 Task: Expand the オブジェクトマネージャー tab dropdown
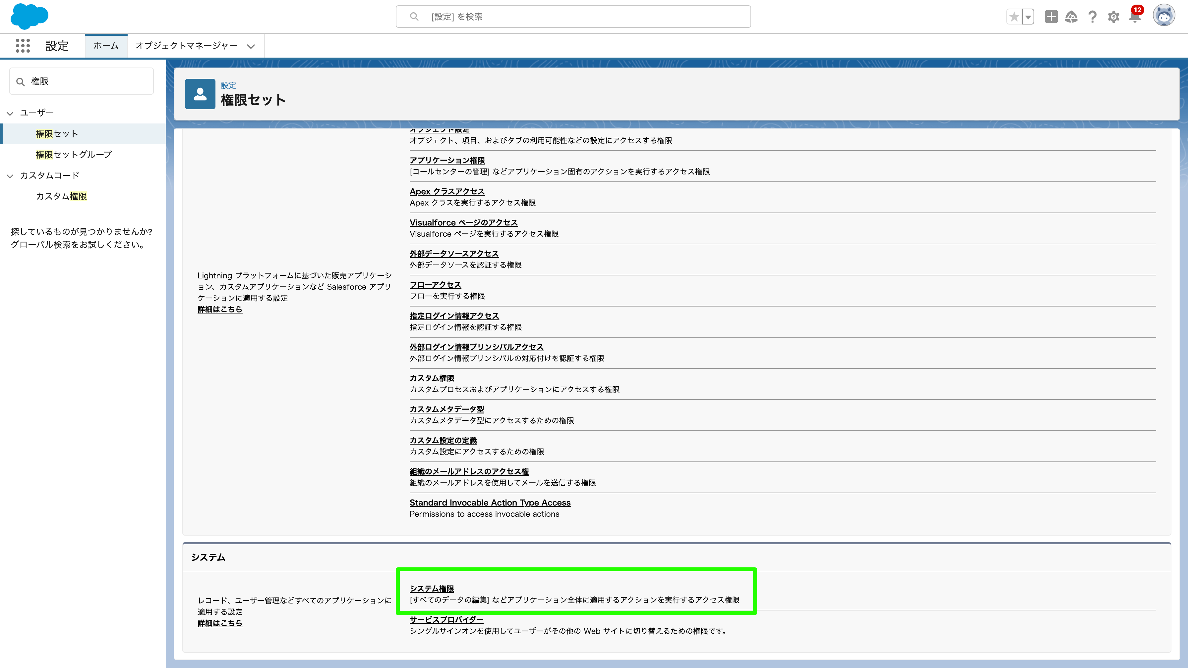point(251,46)
